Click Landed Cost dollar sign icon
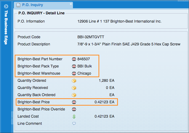The height and width of the screenshot is (133, 189). pos(74,116)
